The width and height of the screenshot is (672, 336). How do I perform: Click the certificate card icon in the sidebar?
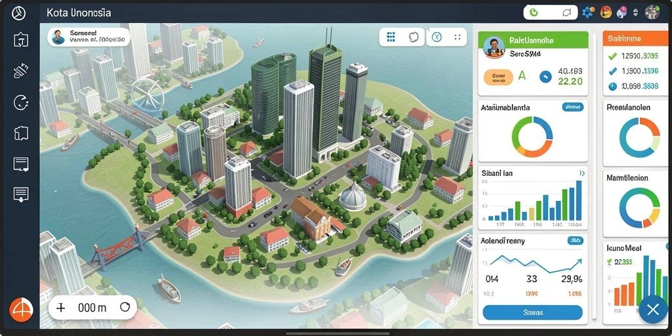(x=21, y=165)
